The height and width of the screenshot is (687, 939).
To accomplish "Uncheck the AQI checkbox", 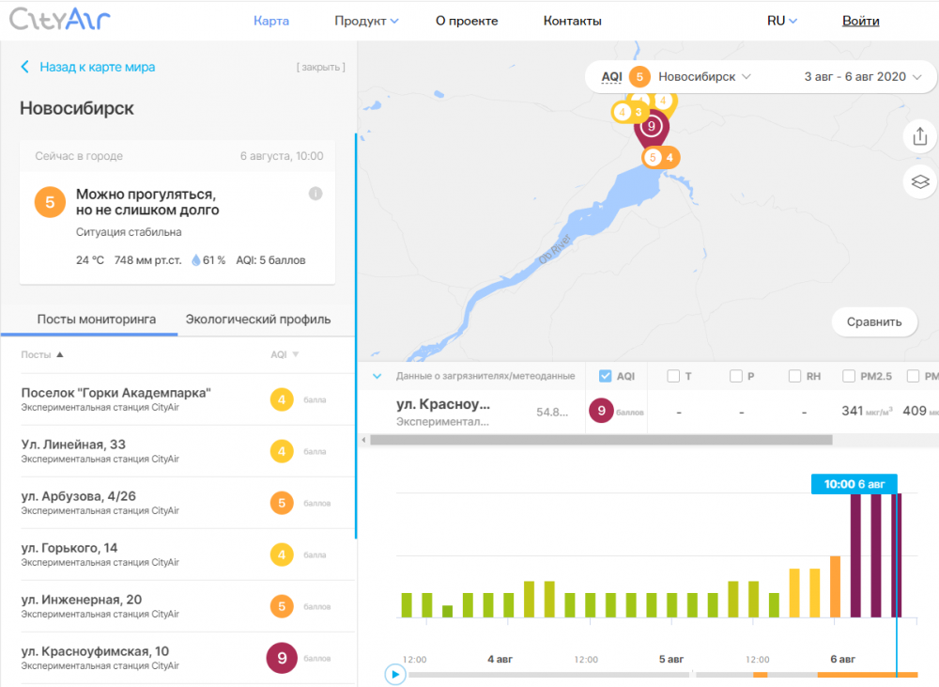I will 606,376.
